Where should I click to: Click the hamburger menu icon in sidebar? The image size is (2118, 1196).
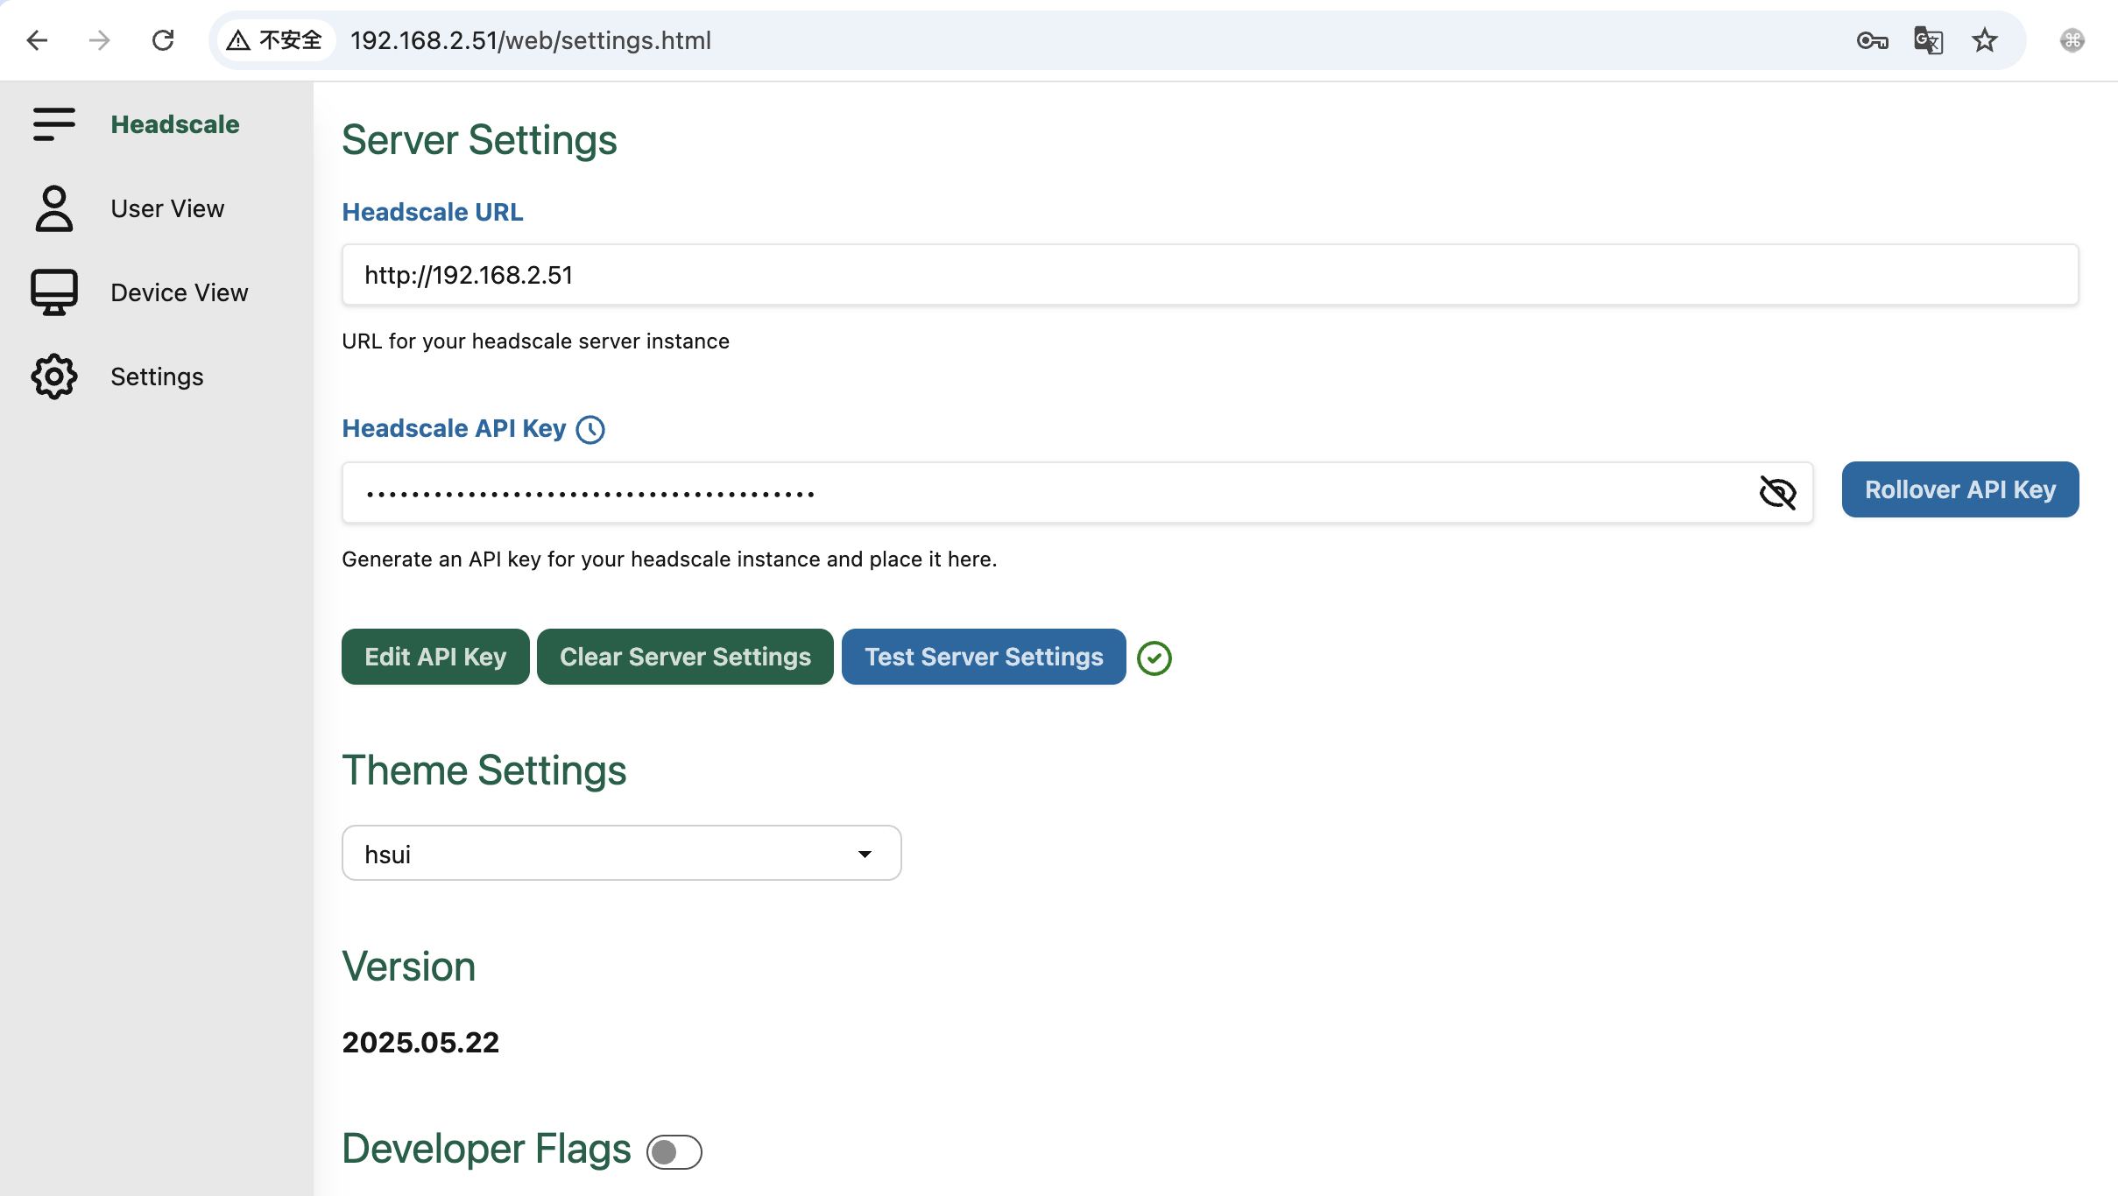pyautogui.click(x=53, y=124)
